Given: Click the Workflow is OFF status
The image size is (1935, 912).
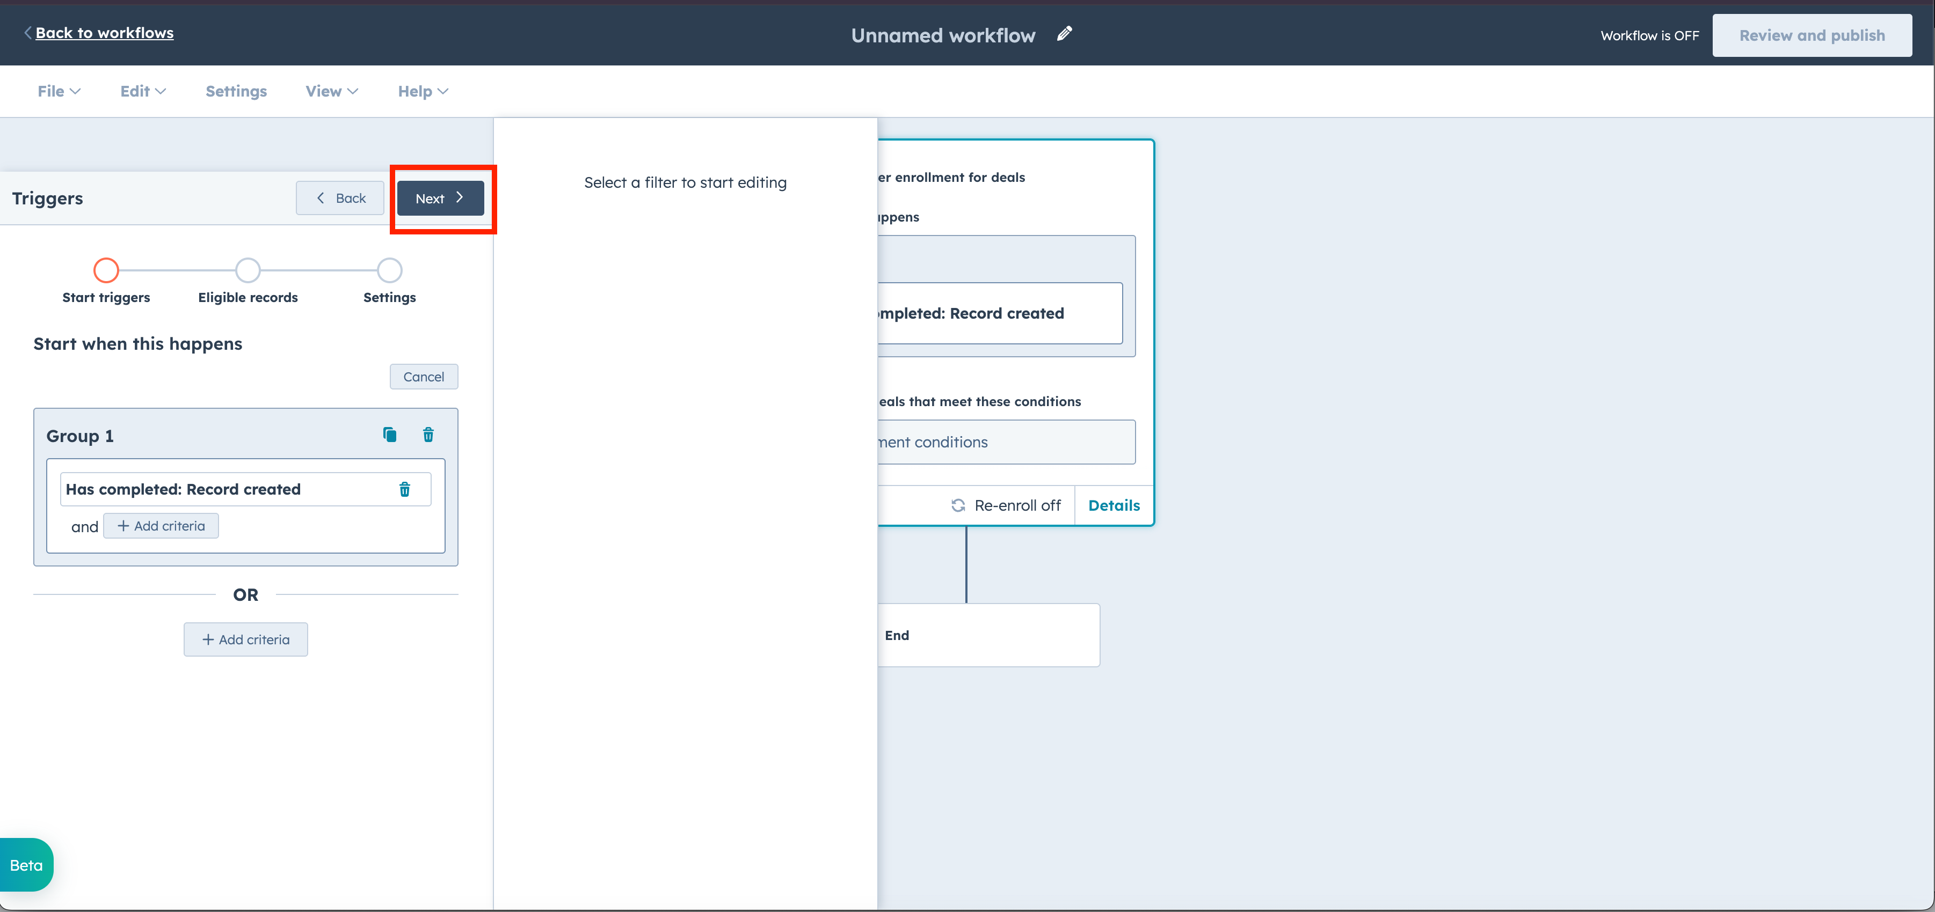Looking at the screenshot, I should coord(1649,35).
